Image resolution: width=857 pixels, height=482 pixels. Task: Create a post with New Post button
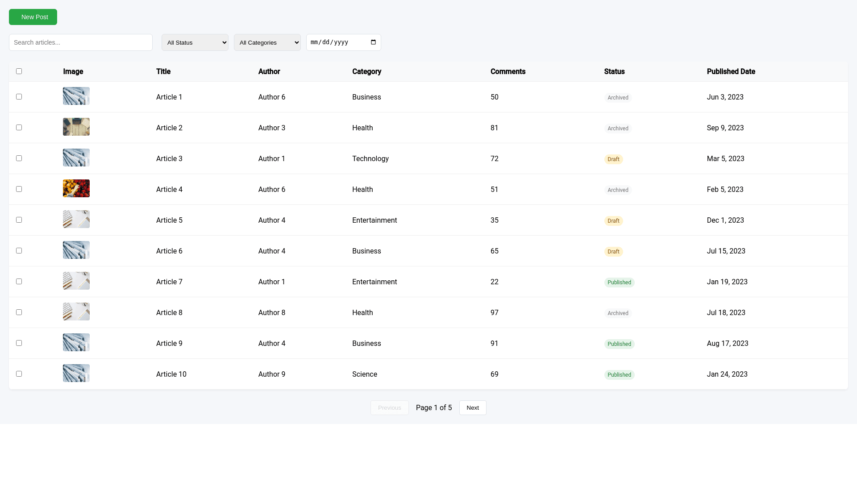click(33, 17)
